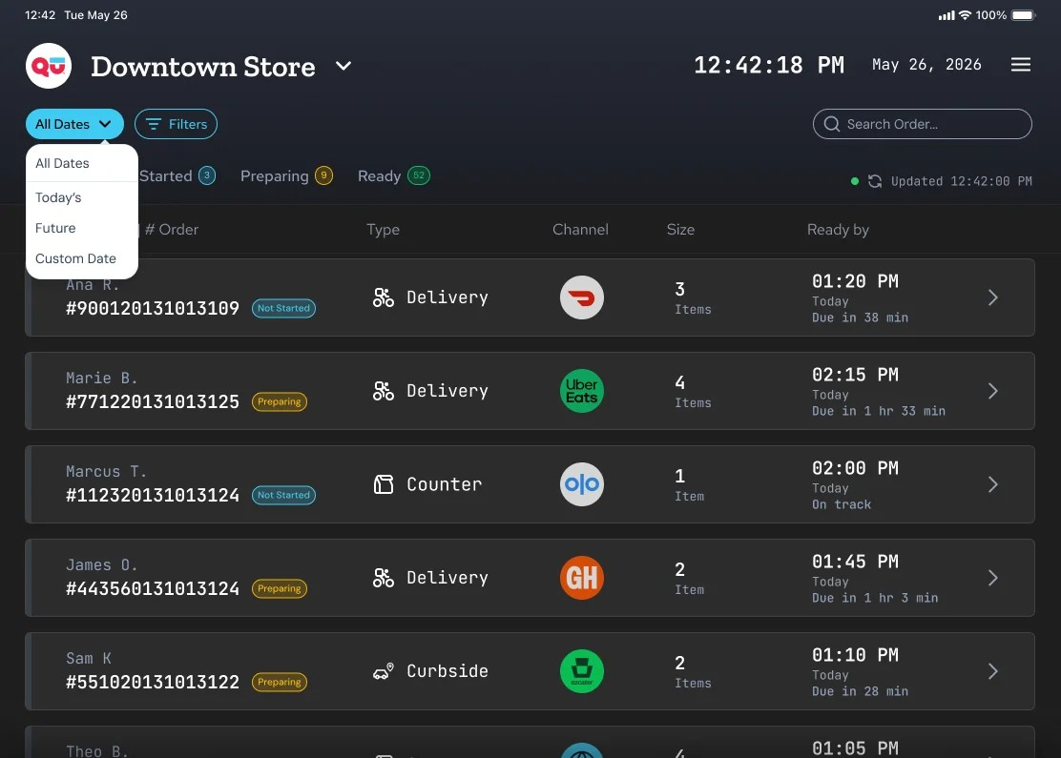1061x758 pixels.
Task: Click the May 26, 2026 date
Action: coord(926,64)
